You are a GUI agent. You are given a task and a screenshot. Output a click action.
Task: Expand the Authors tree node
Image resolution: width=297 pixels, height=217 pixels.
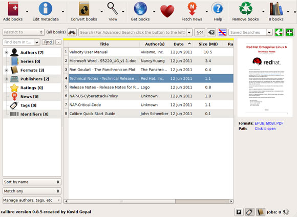tap(6, 53)
